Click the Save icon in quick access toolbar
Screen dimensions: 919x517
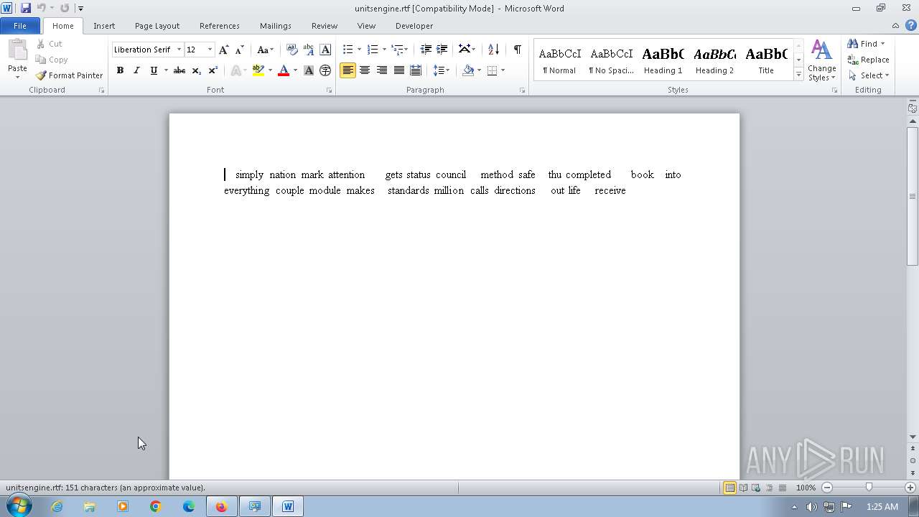point(26,8)
